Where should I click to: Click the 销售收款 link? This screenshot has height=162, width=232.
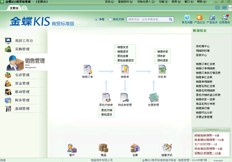coord(163,52)
